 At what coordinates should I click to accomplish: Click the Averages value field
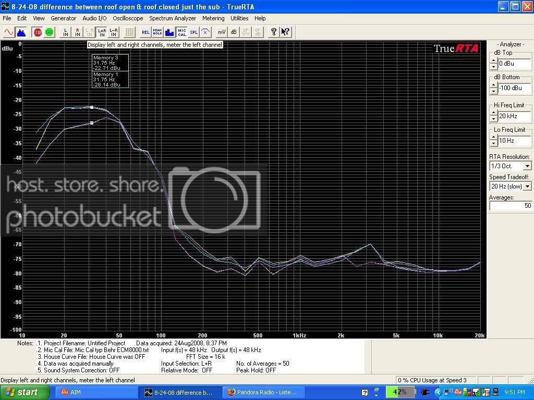pyautogui.click(x=511, y=206)
